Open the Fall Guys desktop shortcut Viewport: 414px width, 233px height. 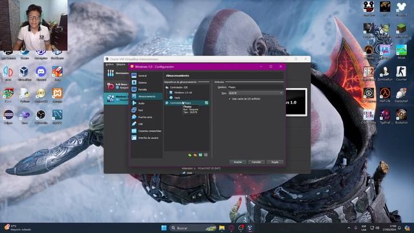click(x=385, y=52)
